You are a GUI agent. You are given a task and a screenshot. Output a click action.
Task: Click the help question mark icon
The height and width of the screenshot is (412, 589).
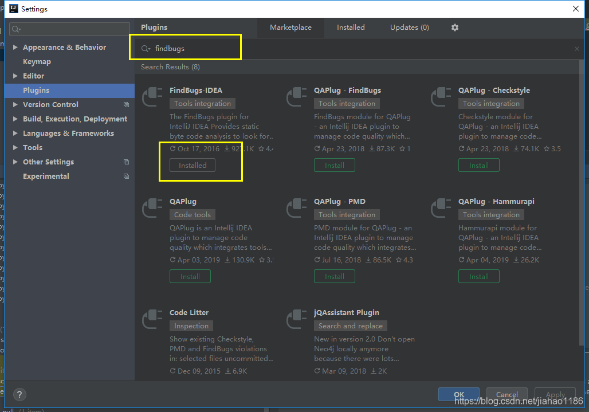tap(19, 394)
